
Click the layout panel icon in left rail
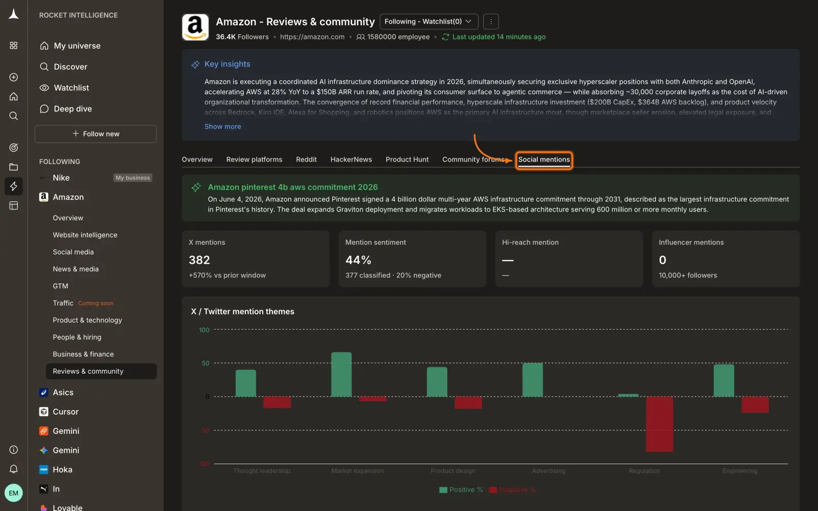click(14, 205)
